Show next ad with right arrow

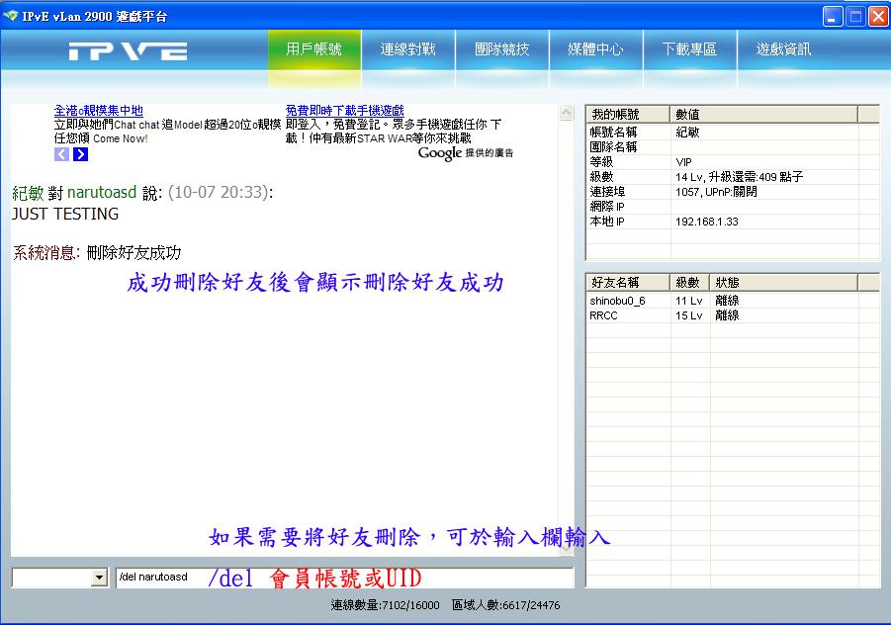[81, 154]
